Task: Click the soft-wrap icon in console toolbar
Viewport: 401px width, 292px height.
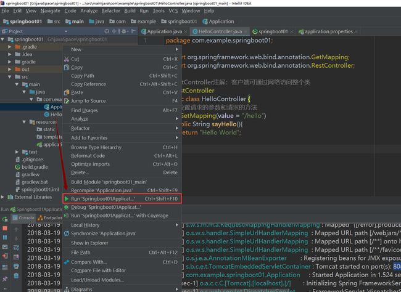Action: 16,248
